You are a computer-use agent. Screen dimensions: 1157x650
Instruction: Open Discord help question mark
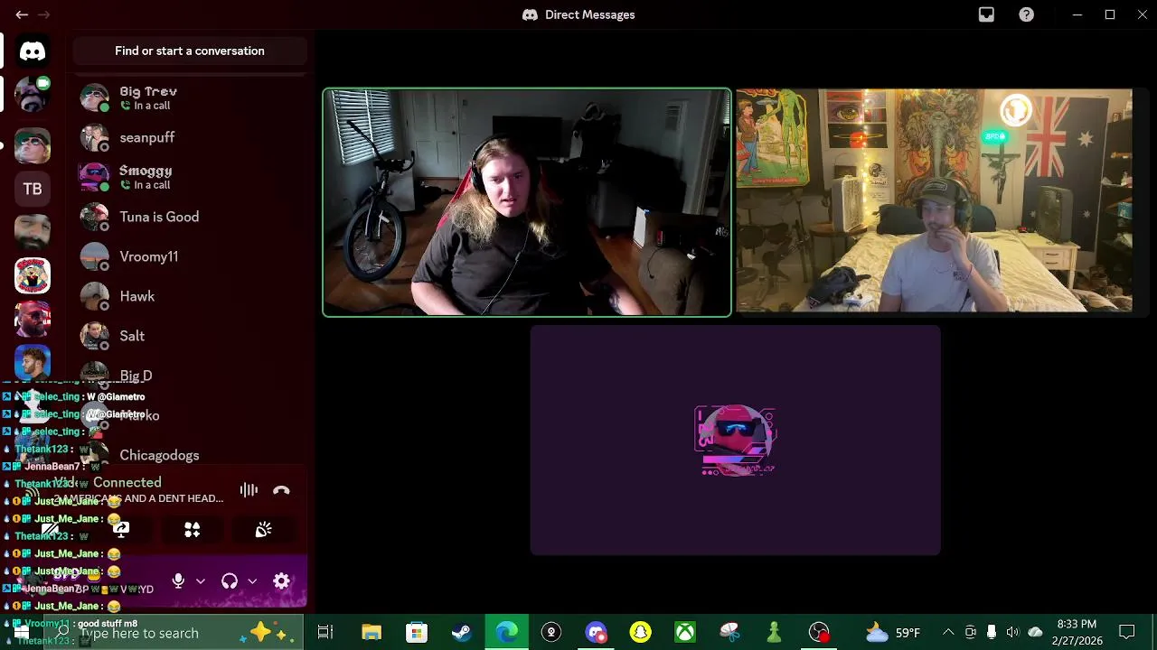click(x=1027, y=14)
